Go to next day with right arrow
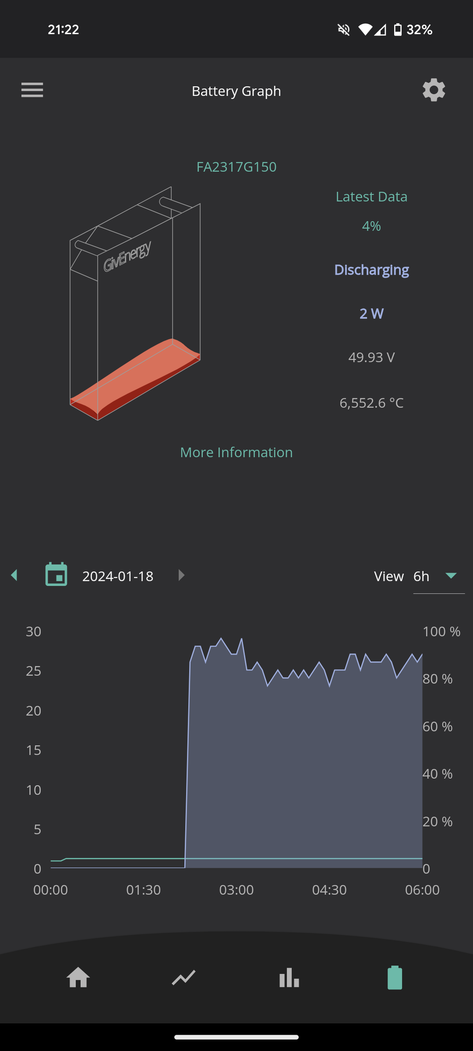This screenshot has width=473, height=1051. click(x=181, y=575)
